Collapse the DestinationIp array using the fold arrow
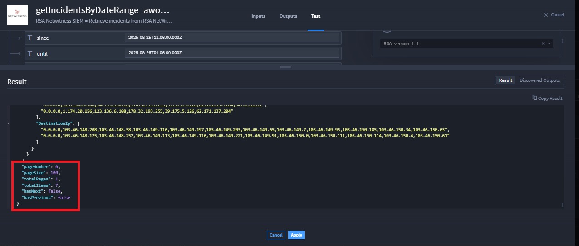Screen dimensions: 579x246 coord(9,123)
